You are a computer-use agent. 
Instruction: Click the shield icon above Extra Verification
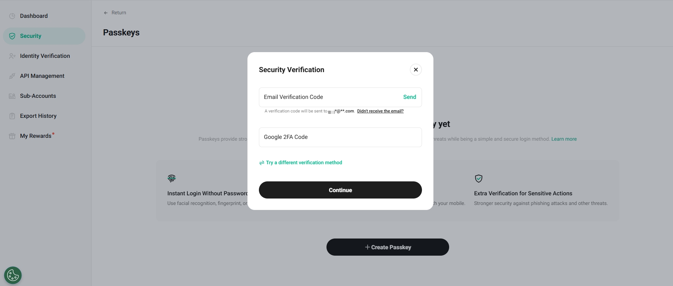tap(478, 178)
